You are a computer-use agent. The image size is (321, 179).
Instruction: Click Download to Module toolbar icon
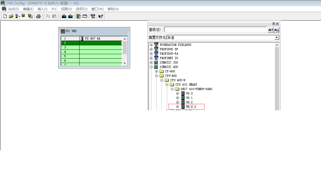(64, 16)
